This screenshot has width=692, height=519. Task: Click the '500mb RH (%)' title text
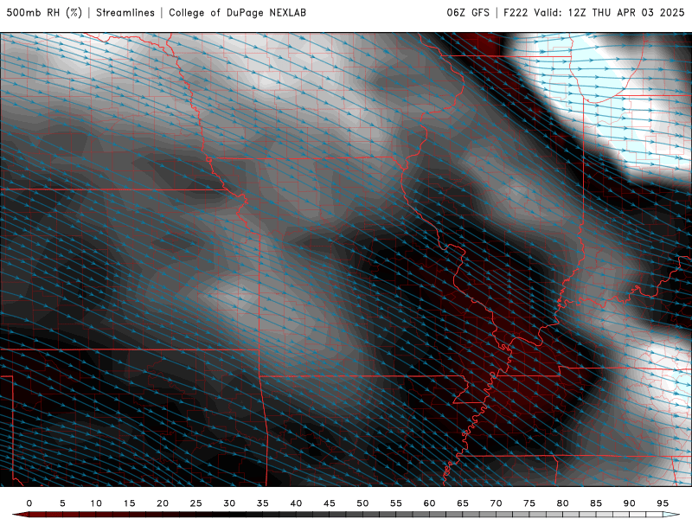(45, 13)
